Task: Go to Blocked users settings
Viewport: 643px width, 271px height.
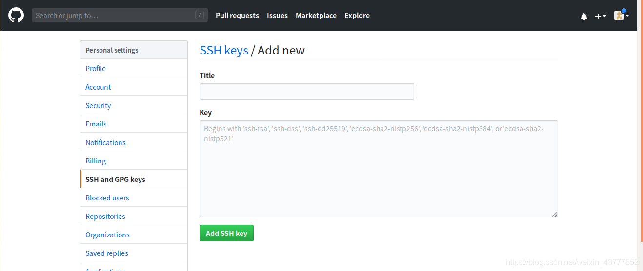Action: coord(134,198)
